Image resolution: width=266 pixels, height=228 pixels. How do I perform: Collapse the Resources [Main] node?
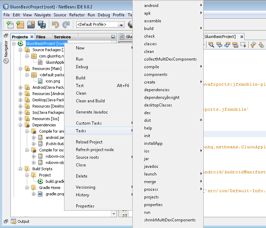[x=20, y=69]
